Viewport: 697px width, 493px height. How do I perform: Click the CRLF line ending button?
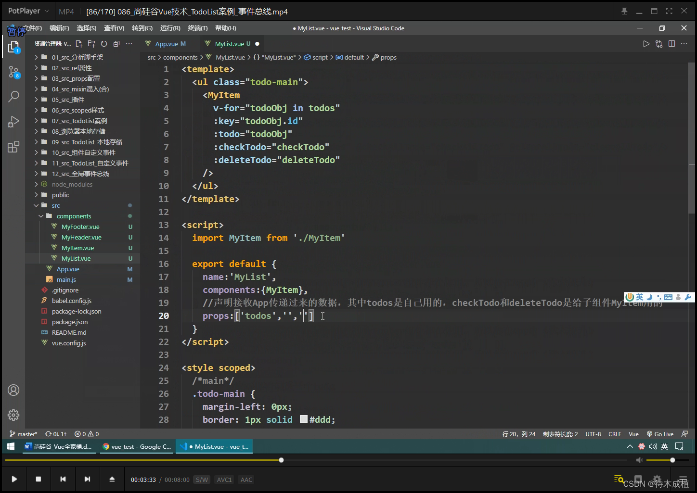tap(615, 434)
